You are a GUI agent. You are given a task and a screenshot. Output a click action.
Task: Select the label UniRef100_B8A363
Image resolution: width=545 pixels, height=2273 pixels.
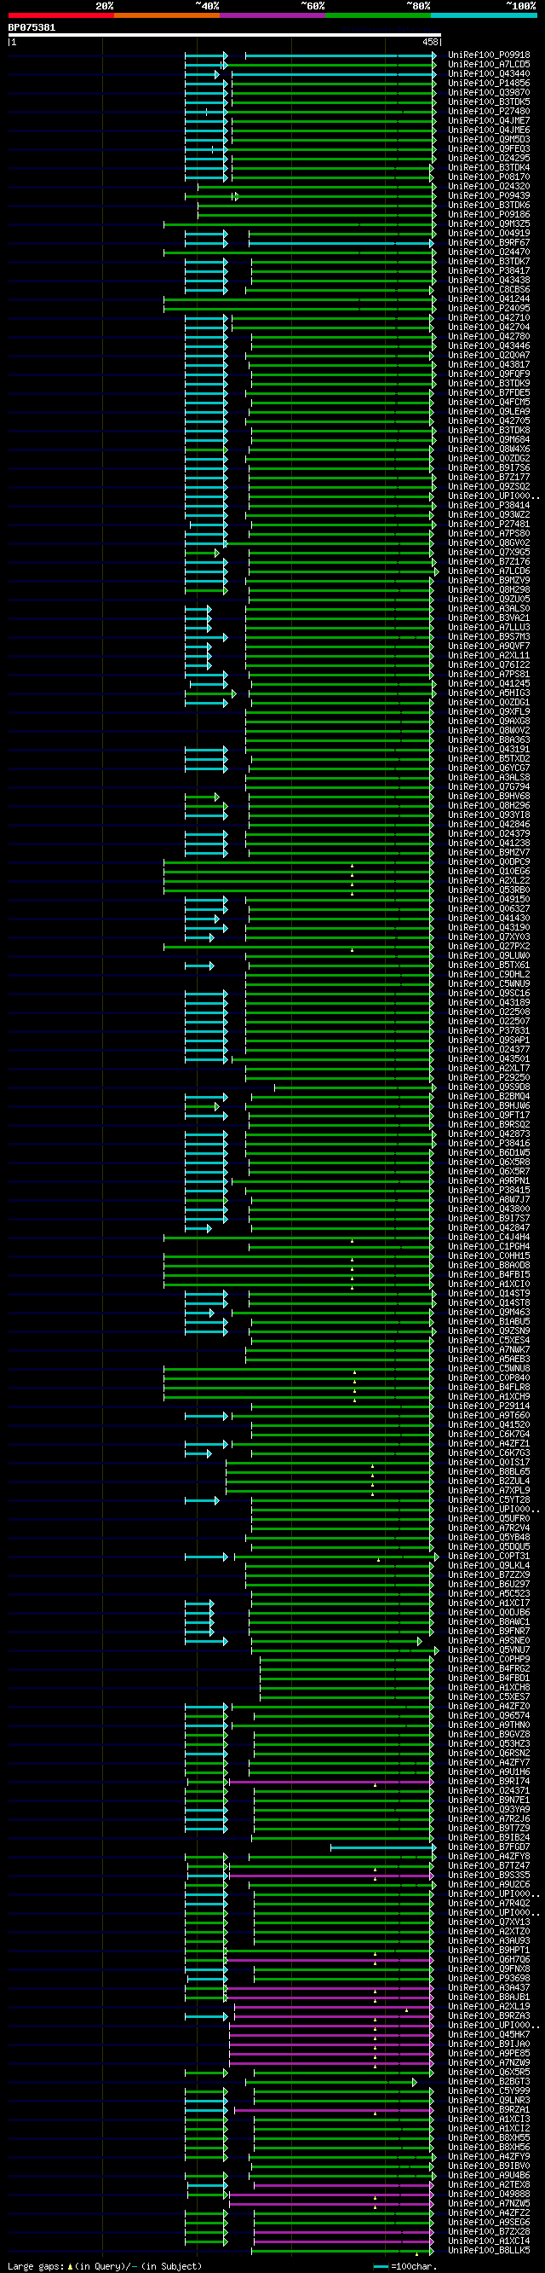489,740
